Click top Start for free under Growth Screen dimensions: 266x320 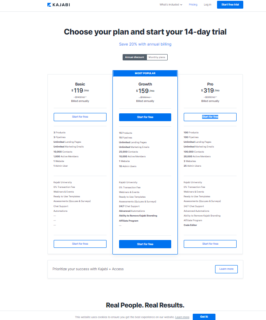pos(145,117)
